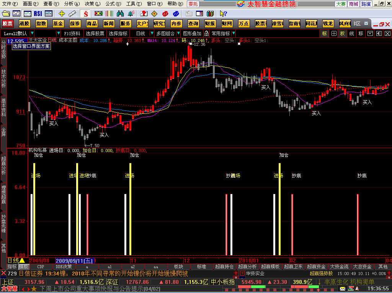Click the help pointer question mark icon
This screenshot has height=293, width=392.
[223, 14]
